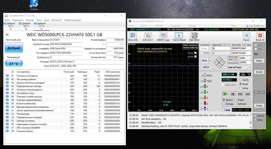Click previous disk arrow in CrystalDiskInfo
The width and height of the screenshot is (271, 149).
[x=7, y=35]
